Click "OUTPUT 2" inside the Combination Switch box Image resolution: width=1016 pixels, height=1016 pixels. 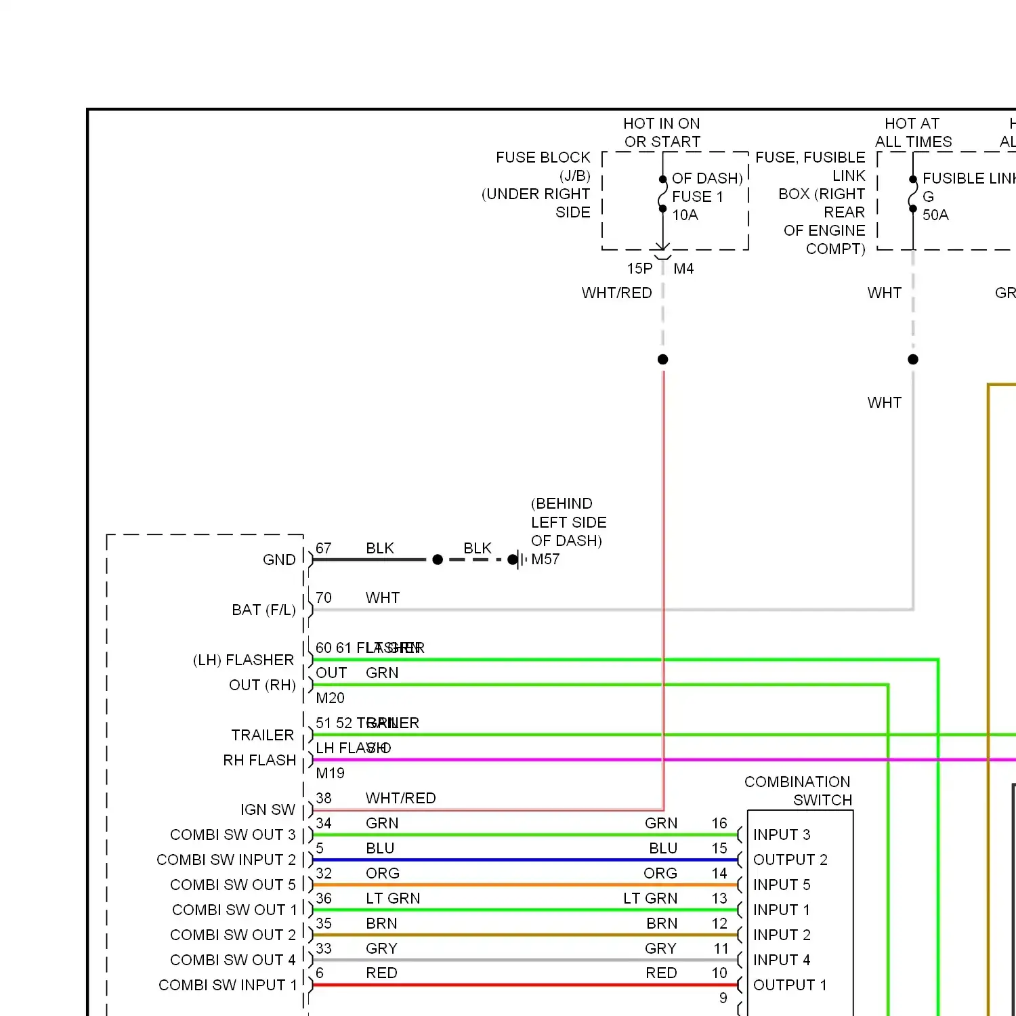(790, 860)
